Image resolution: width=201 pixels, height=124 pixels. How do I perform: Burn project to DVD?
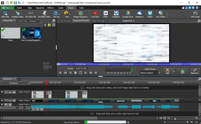coord(66,14)
